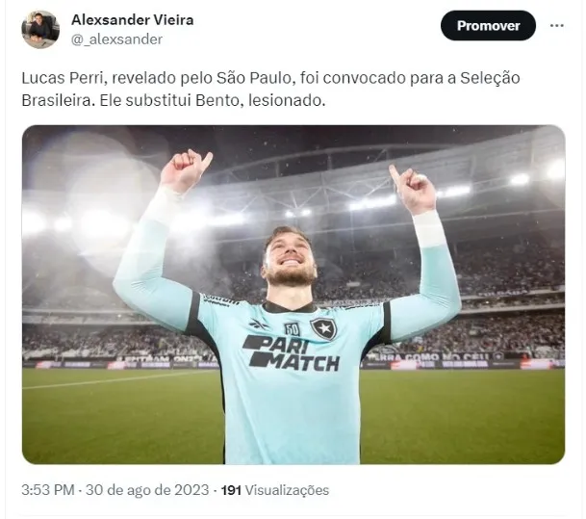Click the words São Paulo in tweet
Image resolution: width=586 pixels, height=519 pixels.
point(254,78)
